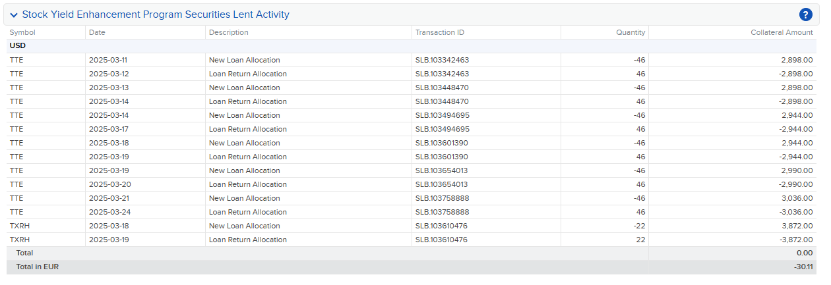Click the TXRH symbol dated 2025-03-19
Image resolution: width=831 pixels, height=285 pixels.
(20, 240)
